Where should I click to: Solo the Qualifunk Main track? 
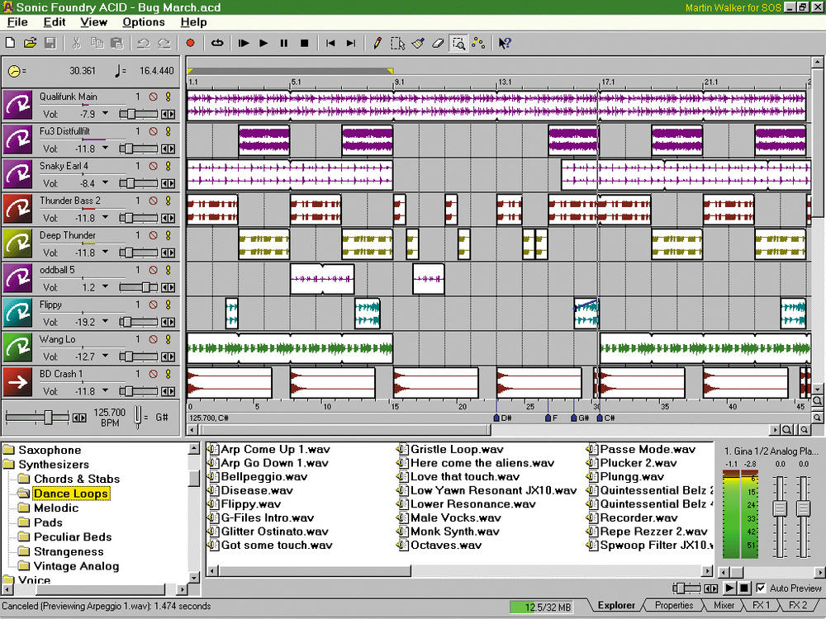tap(169, 97)
